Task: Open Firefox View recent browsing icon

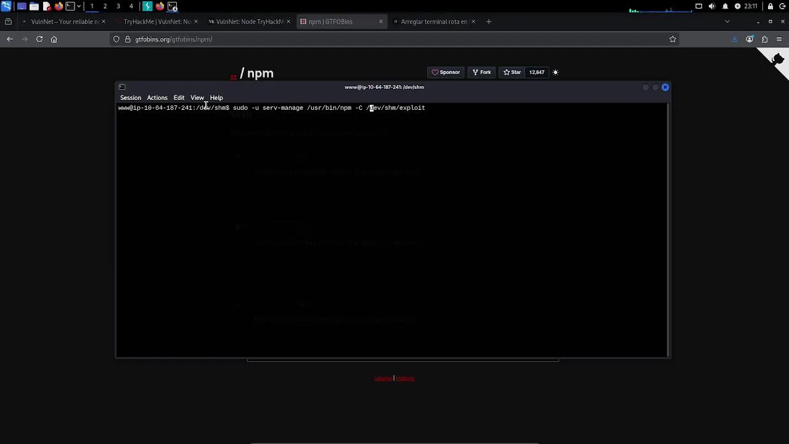Action: click(8, 22)
